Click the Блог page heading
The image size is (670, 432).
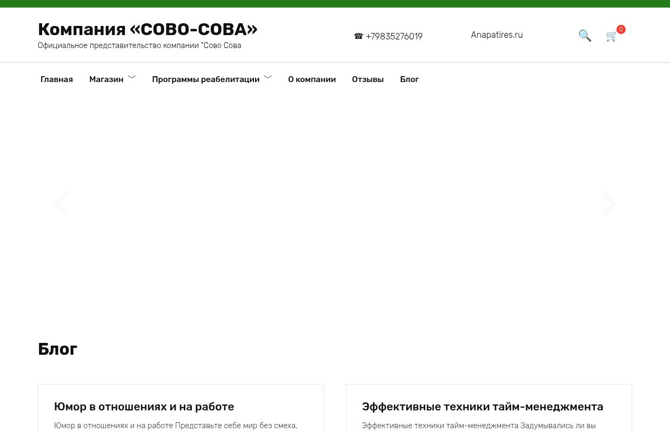click(x=57, y=349)
